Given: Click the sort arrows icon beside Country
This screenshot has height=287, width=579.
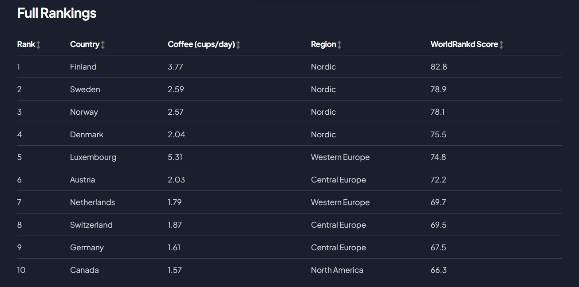Looking at the screenshot, I should tap(103, 45).
